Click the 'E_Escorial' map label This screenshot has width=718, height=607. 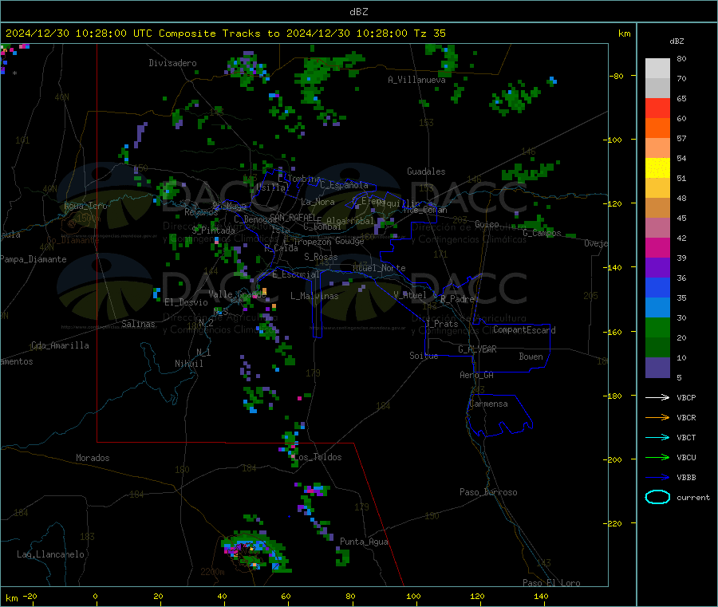(x=296, y=274)
